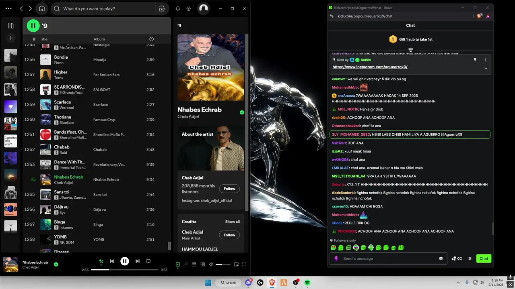The height and width of the screenshot is (289, 515).
Task: Show hidden system tray icons
Action: (458, 283)
